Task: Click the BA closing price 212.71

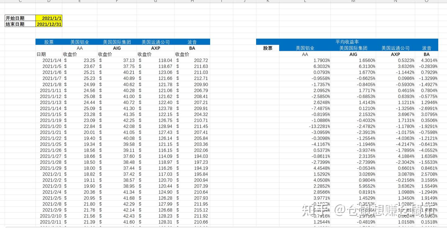Action: pos(192,78)
